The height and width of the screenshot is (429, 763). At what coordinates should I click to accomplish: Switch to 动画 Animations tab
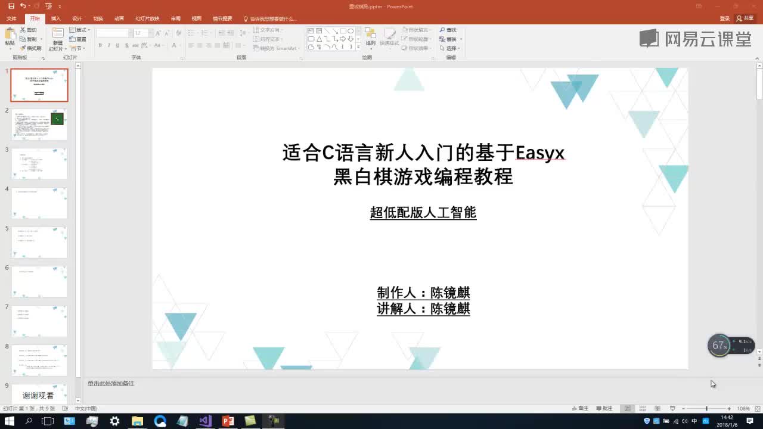pos(119,18)
